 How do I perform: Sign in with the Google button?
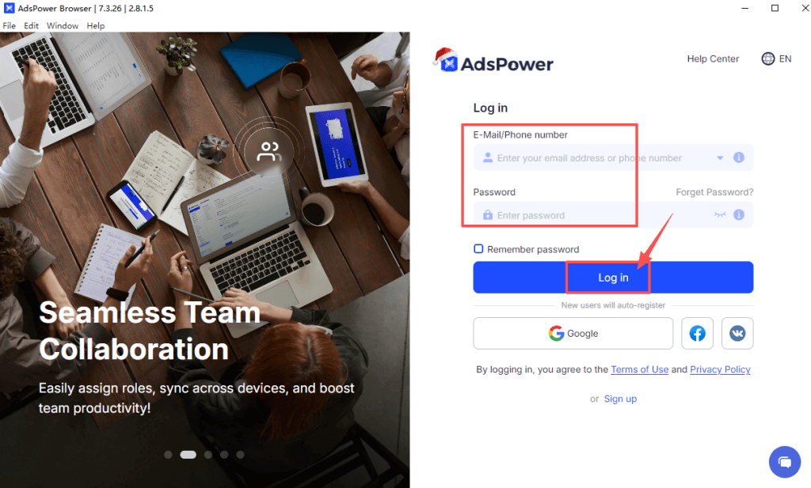[573, 334]
